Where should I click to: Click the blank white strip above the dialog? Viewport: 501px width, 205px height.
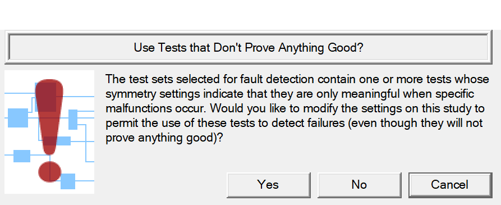tap(250, 15)
